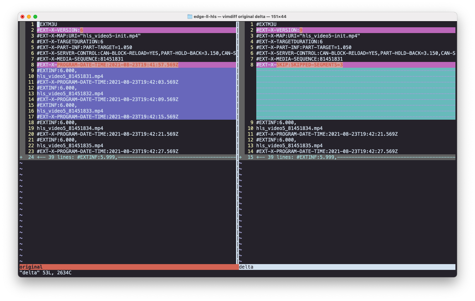Click #EXT-X-VERSION:6 in the original pane
This screenshot has width=475, height=301.
(x=60, y=30)
